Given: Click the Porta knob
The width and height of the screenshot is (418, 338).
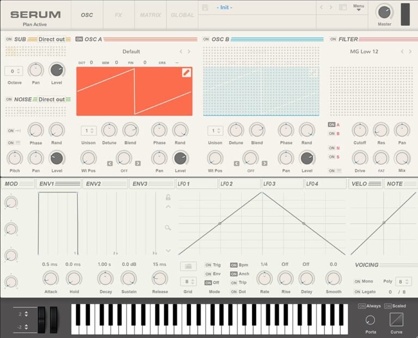Looking at the screenshot, I should click(370, 320).
